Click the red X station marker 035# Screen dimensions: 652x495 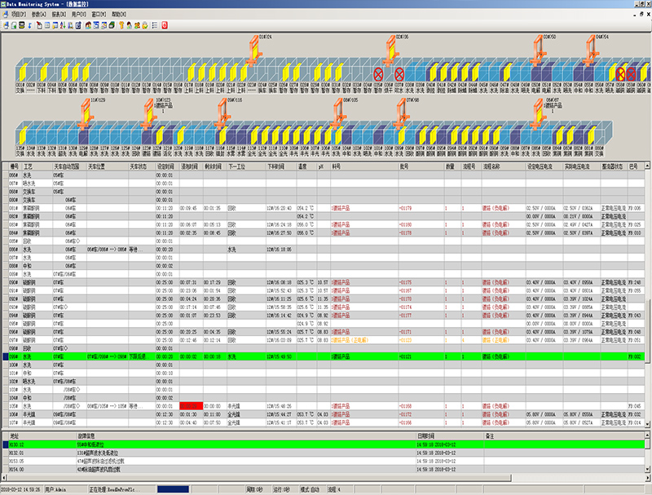coord(378,74)
